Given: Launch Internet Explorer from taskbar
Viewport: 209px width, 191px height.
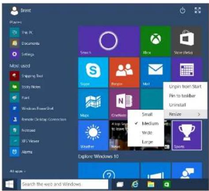Looking at the screenshot, I should pos(135,184).
